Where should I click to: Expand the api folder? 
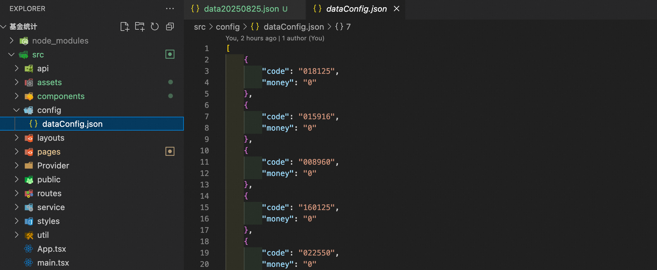tap(17, 68)
